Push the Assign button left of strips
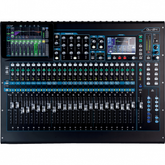The height and width of the screenshot is (165, 165). (7, 72)
